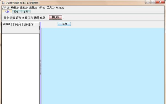Screen dimensions: 166x104
Task: Close the 小说创作大师 window
Action: (x=160, y=2)
